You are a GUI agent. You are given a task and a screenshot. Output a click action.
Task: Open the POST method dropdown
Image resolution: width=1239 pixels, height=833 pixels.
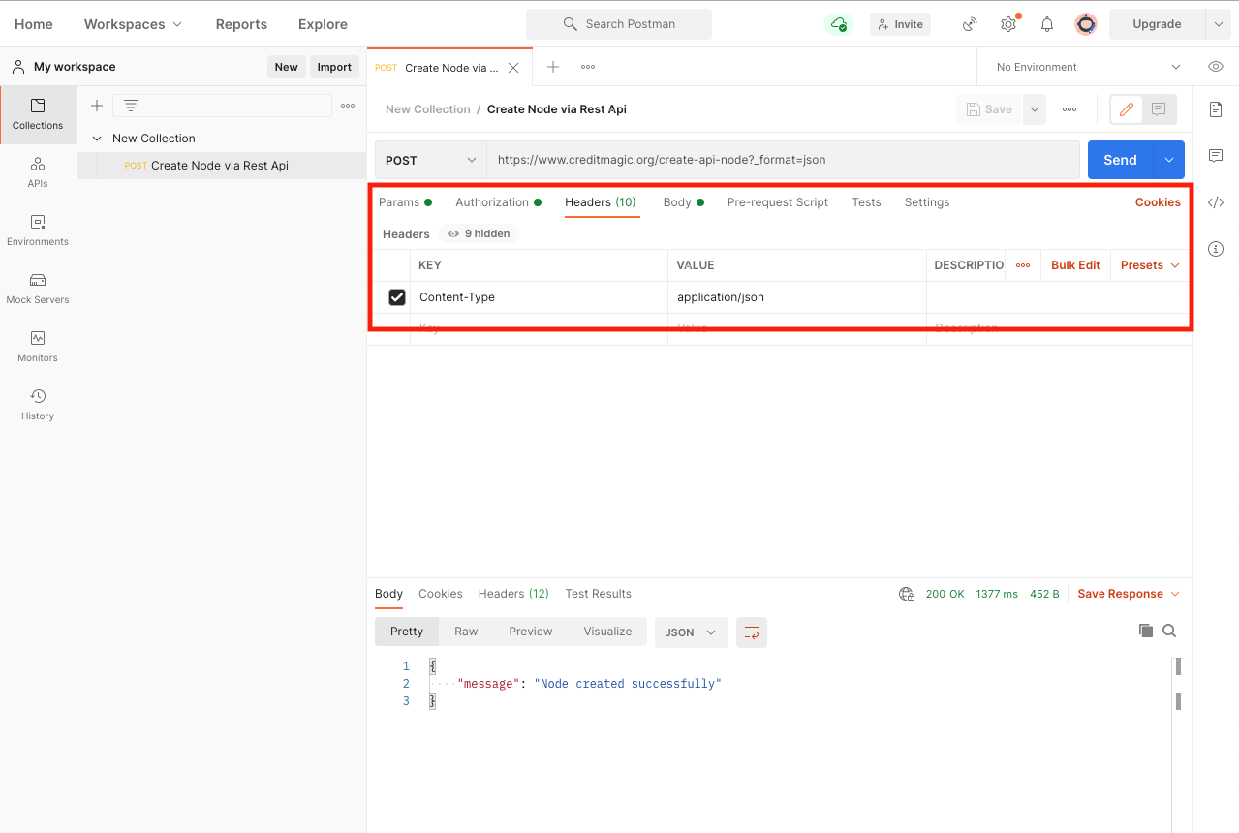(x=430, y=159)
